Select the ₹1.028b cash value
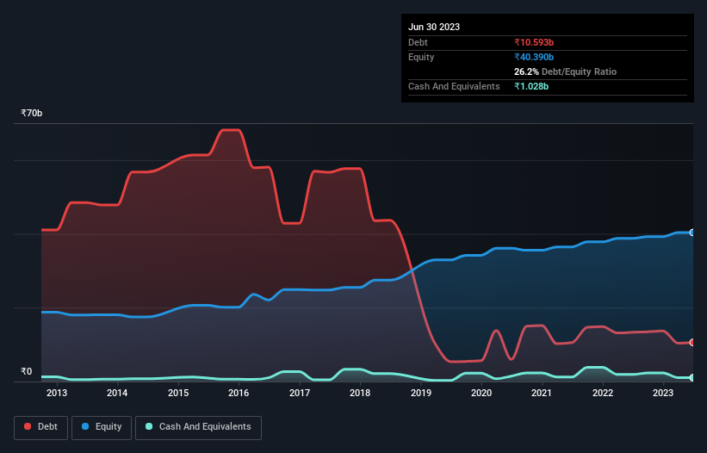This screenshot has height=453, width=707. tap(531, 86)
